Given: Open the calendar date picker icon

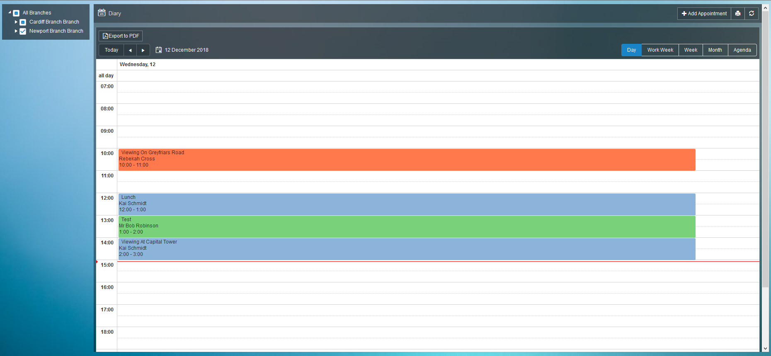Looking at the screenshot, I should (158, 50).
